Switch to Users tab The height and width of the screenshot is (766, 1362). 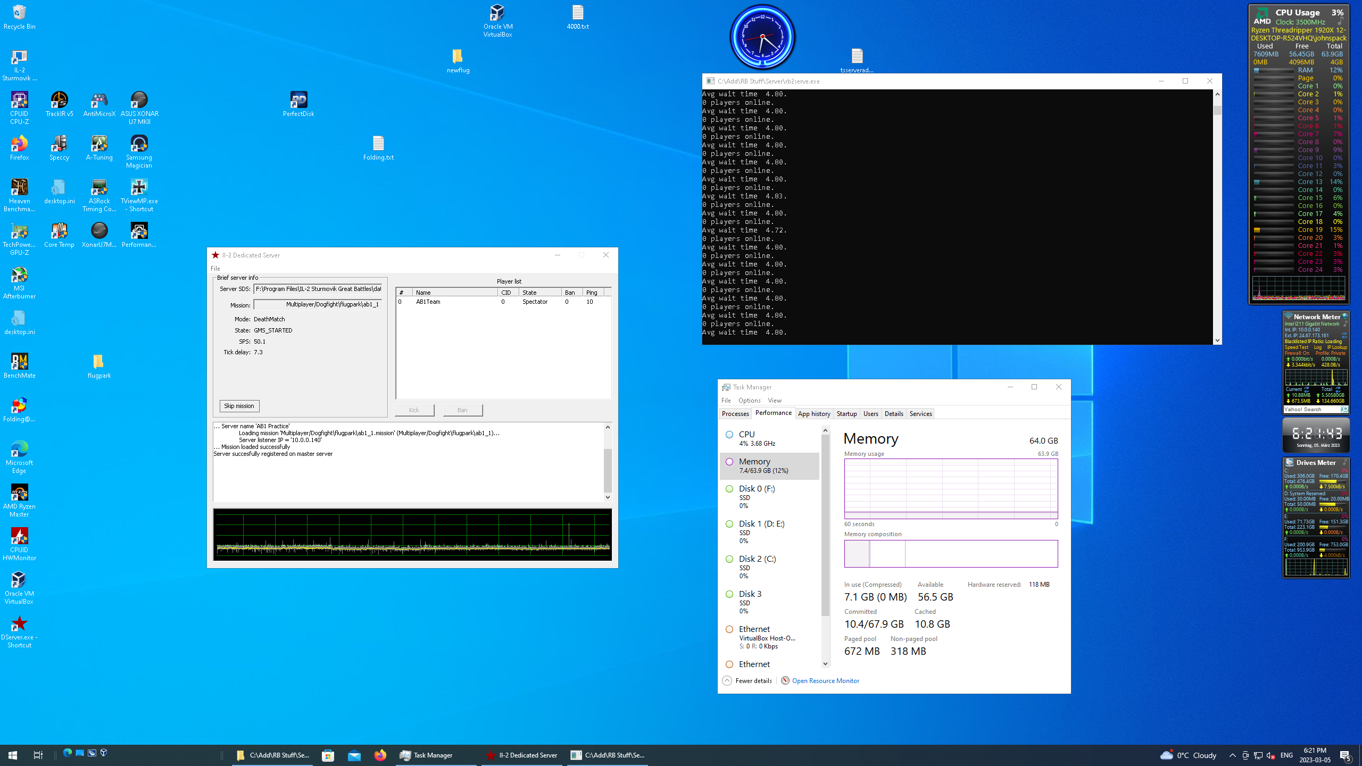(x=870, y=414)
